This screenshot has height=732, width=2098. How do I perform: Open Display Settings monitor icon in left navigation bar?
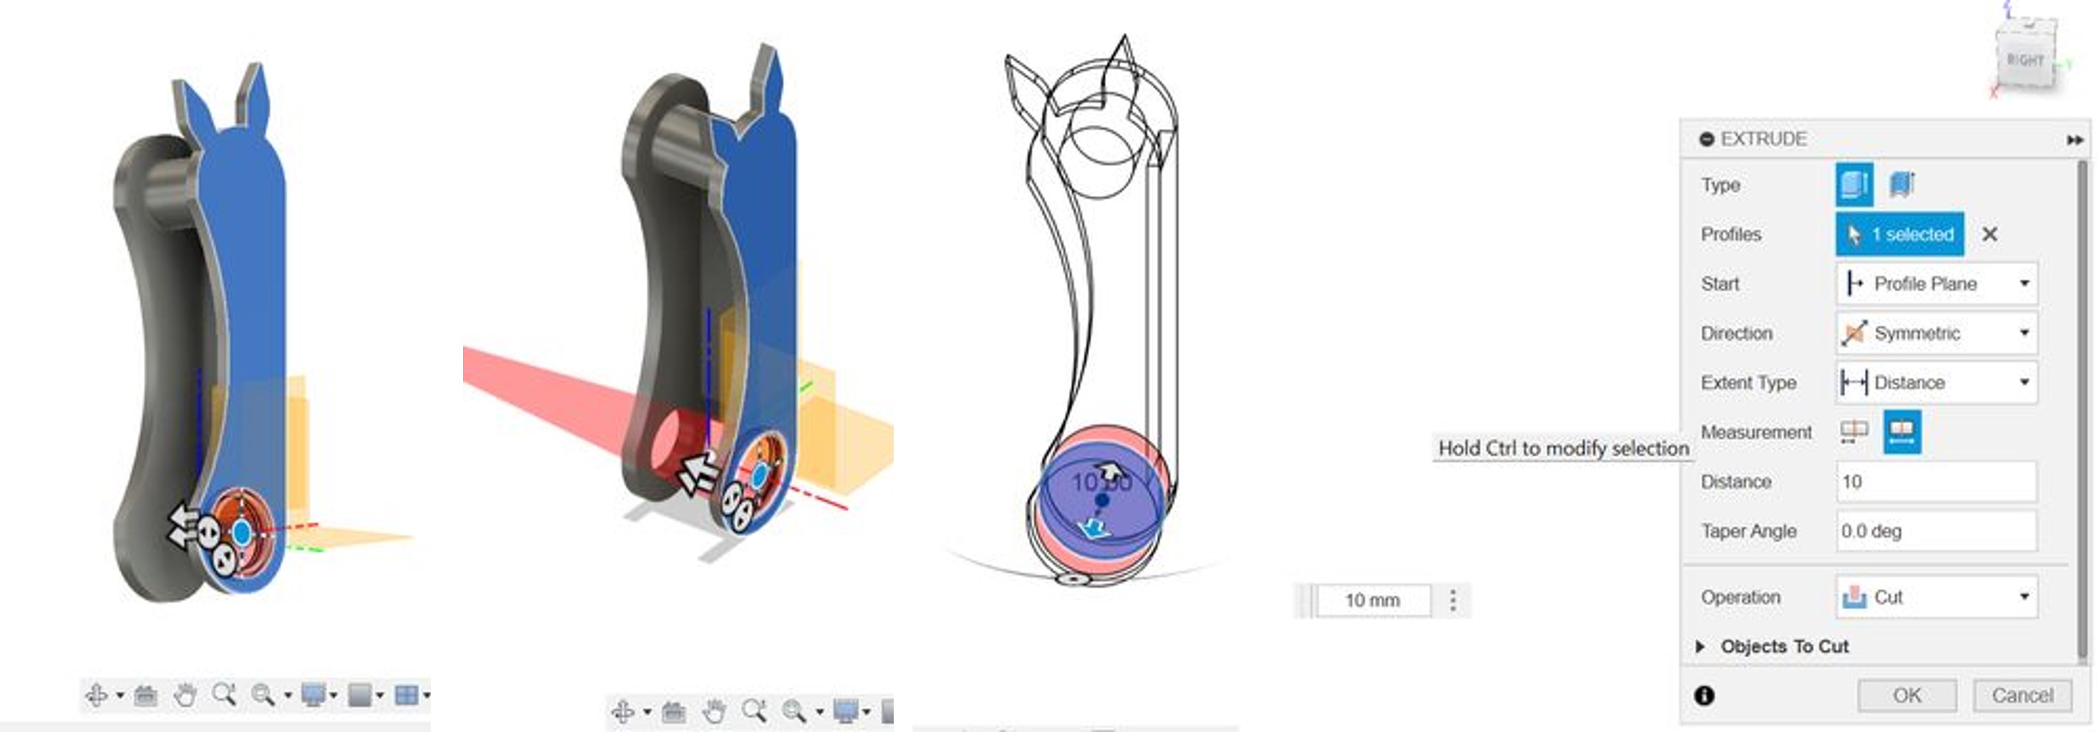coord(313,695)
